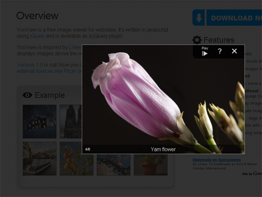Click the Yam flower caption text
The height and width of the screenshot is (197, 262).
click(x=163, y=149)
